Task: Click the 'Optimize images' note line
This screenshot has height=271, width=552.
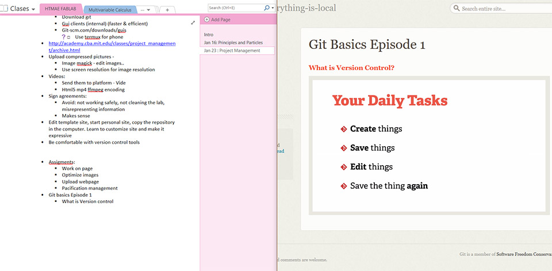Action: tap(80, 175)
